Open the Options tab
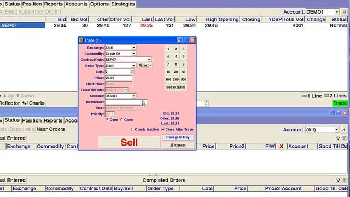Screen dimensions: 350x197 point(100,4)
